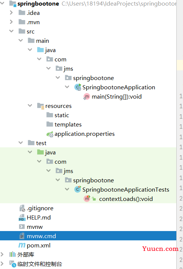Expand the .mvn folder chevron
Screen dimensions: 183x269
pyautogui.click(x=11, y=22)
